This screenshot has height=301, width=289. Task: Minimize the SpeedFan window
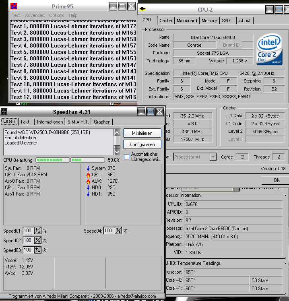[x=141, y=112]
